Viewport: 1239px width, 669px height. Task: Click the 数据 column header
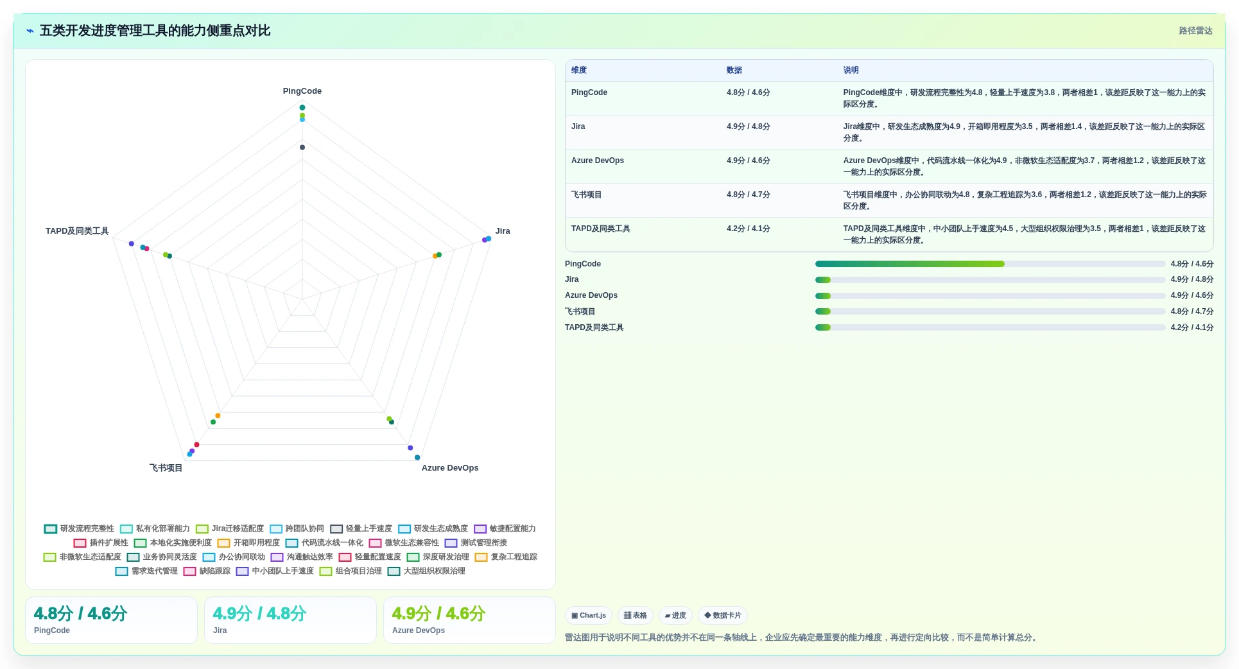tap(734, 70)
